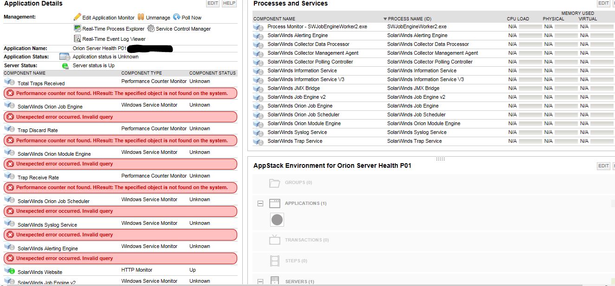Open Edit Application Monitor link

tap(109, 18)
